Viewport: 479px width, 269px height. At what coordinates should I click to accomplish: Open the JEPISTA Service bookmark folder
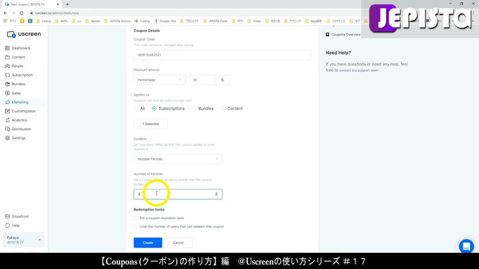[x=117, y=21]
